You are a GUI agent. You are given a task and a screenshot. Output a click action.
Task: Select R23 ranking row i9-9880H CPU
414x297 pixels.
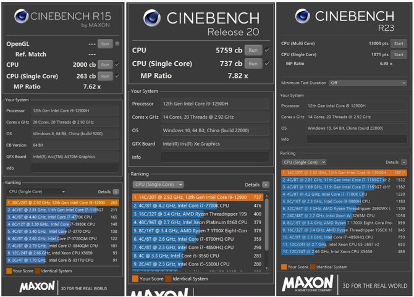[344, 201]
